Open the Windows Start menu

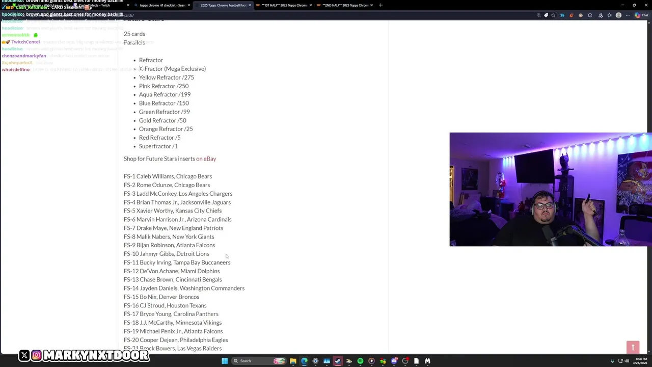(x=225, y=361)
